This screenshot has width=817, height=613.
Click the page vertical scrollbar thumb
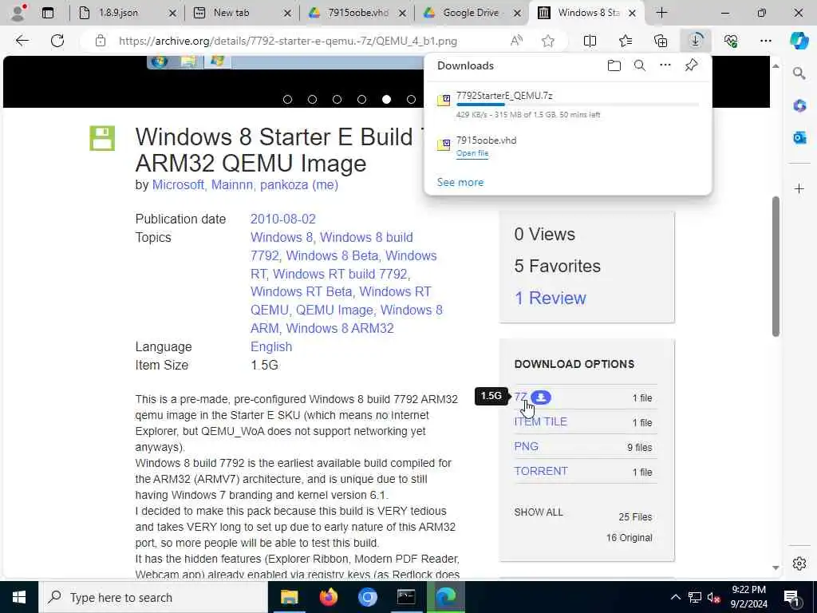point(776,266)
